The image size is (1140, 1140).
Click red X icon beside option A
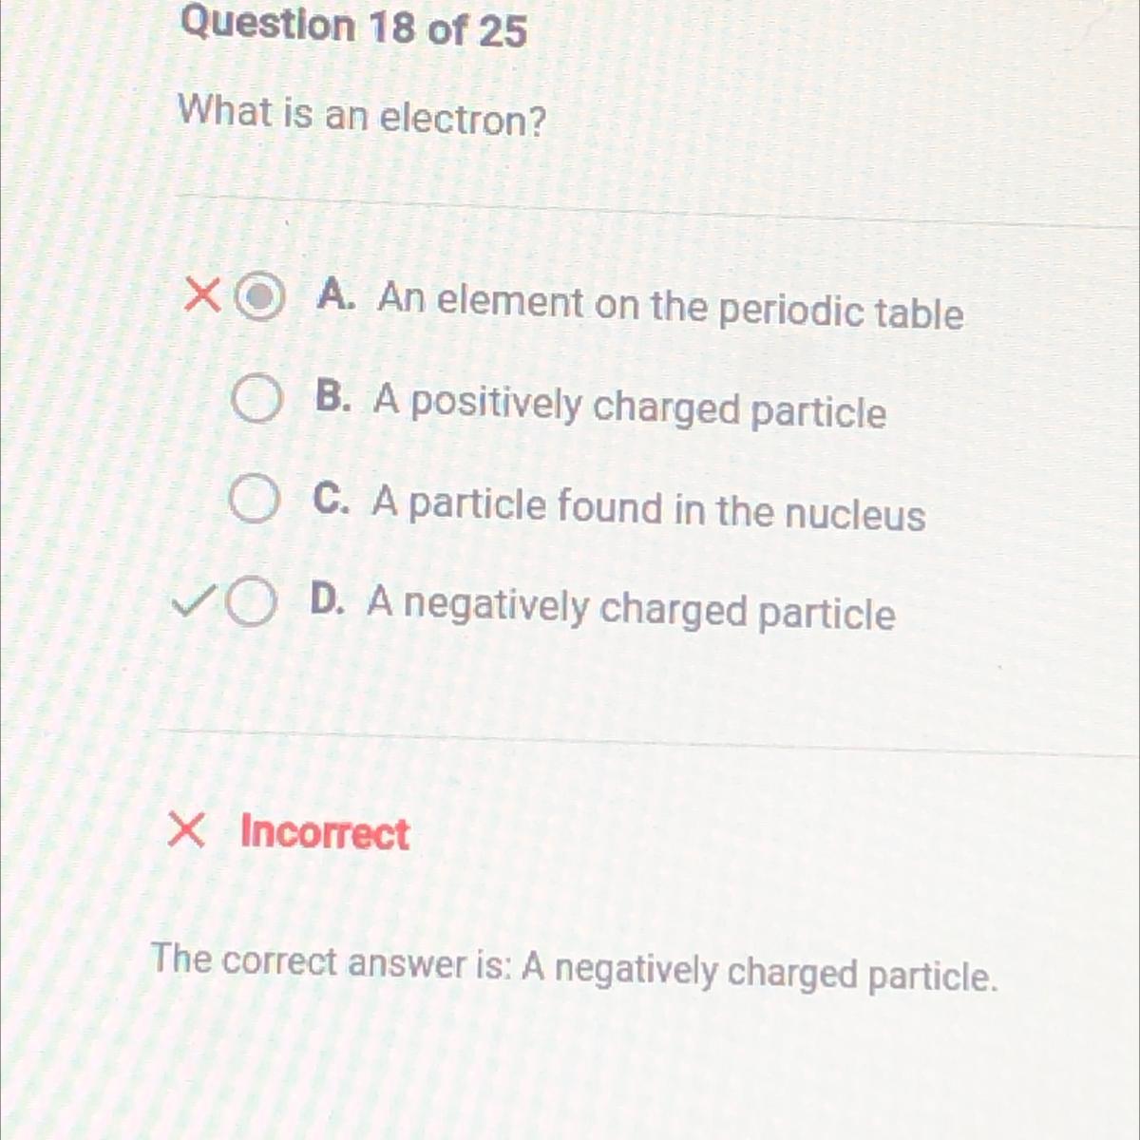pos(200,295)
